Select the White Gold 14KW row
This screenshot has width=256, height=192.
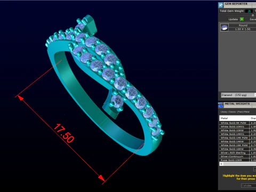click(238, 141)
